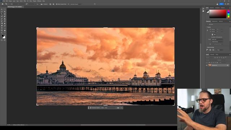Toggle grid icon in Rulers & Grids
This screenshot has width=231, height=130.
[210, 50]
